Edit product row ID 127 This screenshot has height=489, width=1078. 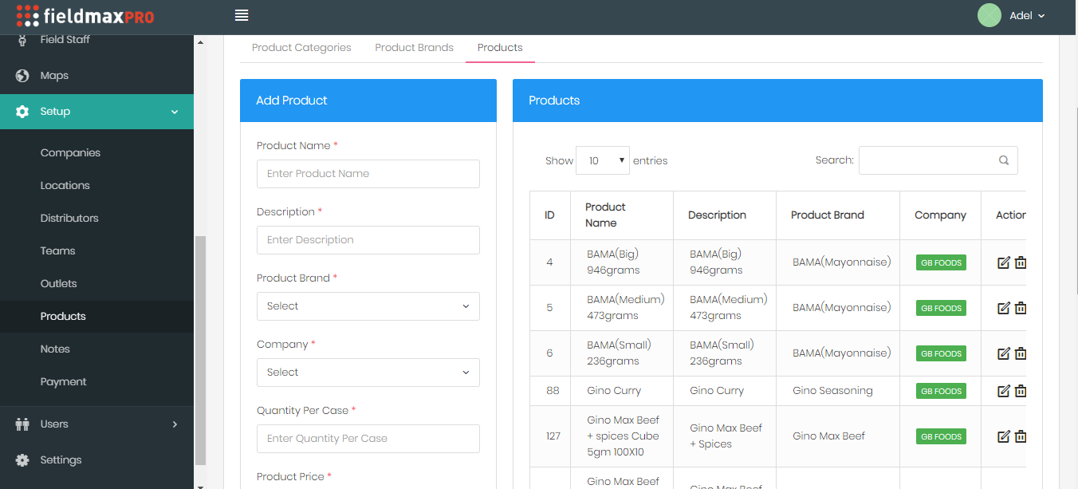coord(1004,436)
